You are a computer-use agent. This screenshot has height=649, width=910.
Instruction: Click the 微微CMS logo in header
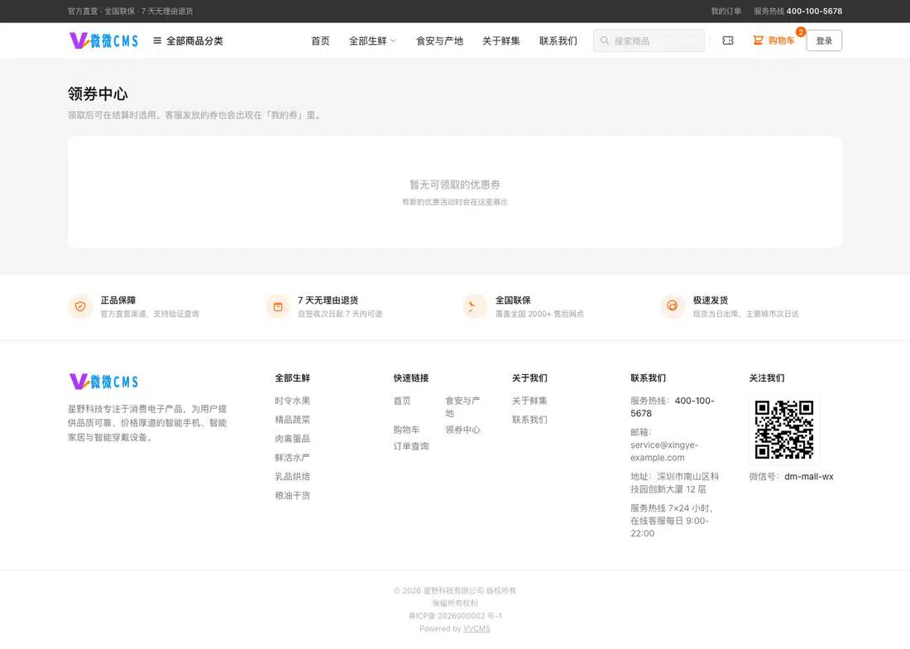[104, 41]
